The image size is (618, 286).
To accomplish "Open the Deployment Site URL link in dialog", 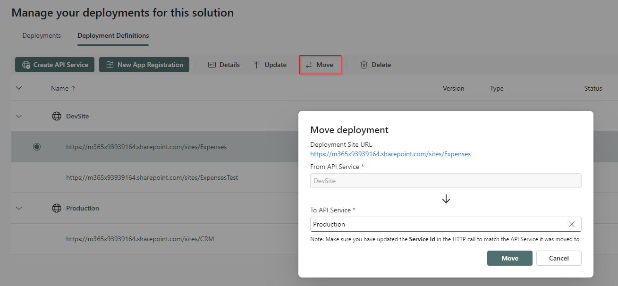I will click(x=390, y=154).
